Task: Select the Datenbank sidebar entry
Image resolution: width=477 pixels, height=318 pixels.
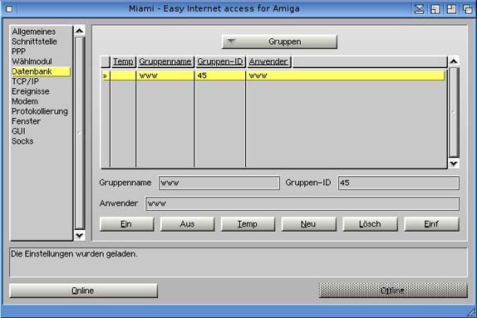Action: (x=41, y=71)
